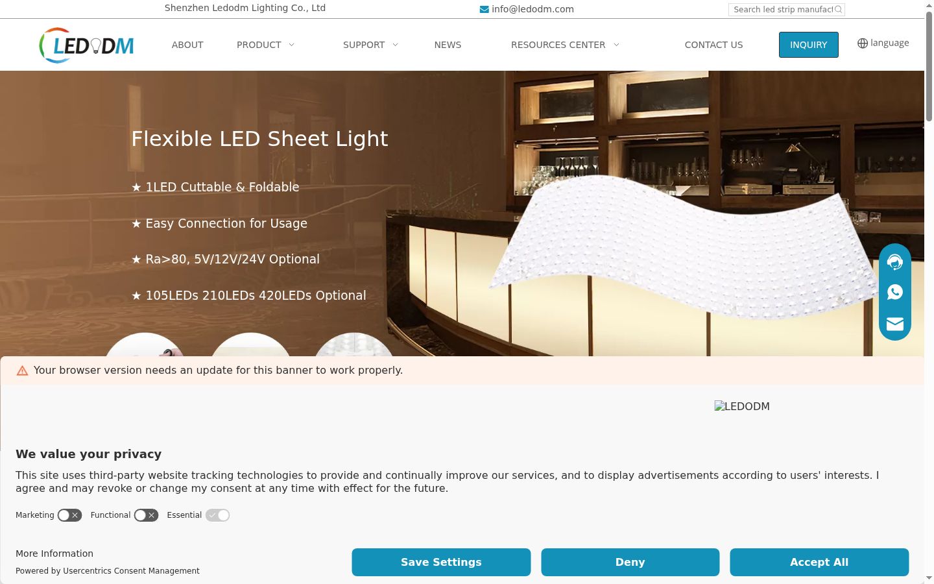Click the Essential consent switch

(217, 515)
